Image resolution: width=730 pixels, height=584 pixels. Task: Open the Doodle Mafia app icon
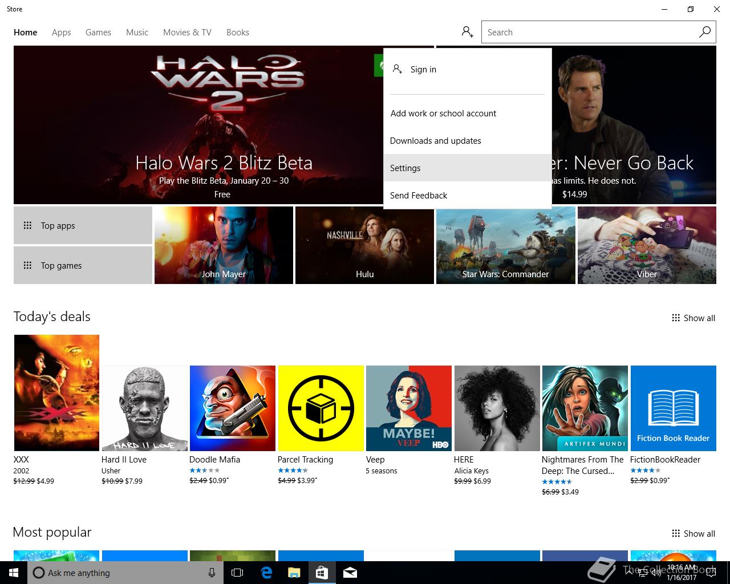(x=232, y=408)
